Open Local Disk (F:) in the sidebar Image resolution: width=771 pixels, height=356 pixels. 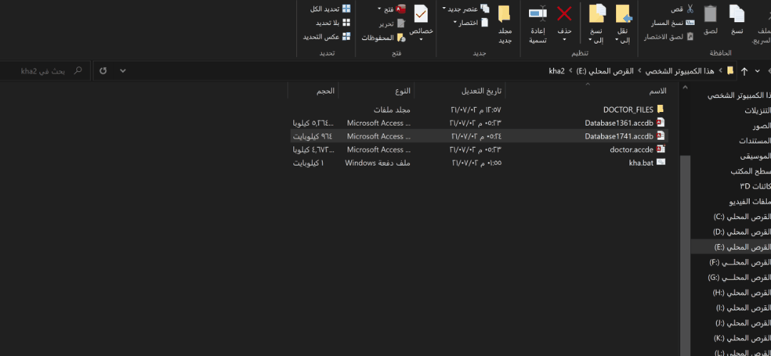(x=740, y=263)
